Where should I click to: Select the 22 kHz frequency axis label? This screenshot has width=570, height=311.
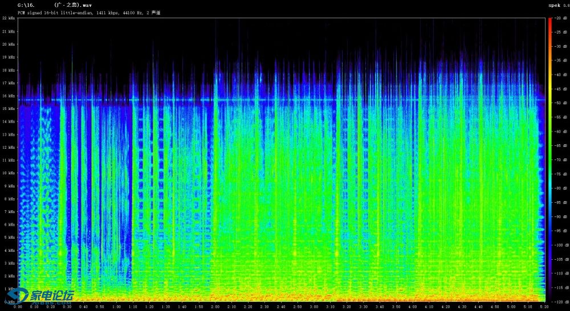(8, 18)
